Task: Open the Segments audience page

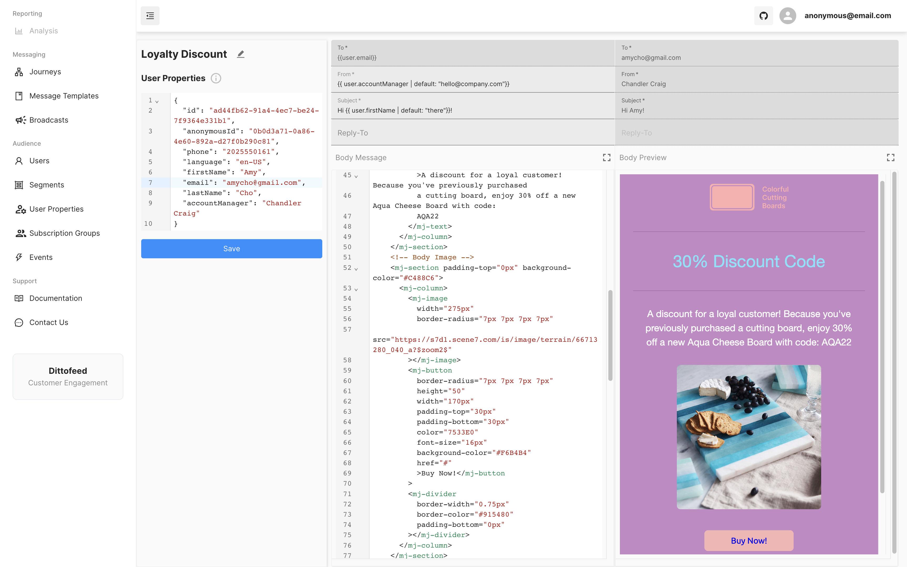Action: [46, 185]
